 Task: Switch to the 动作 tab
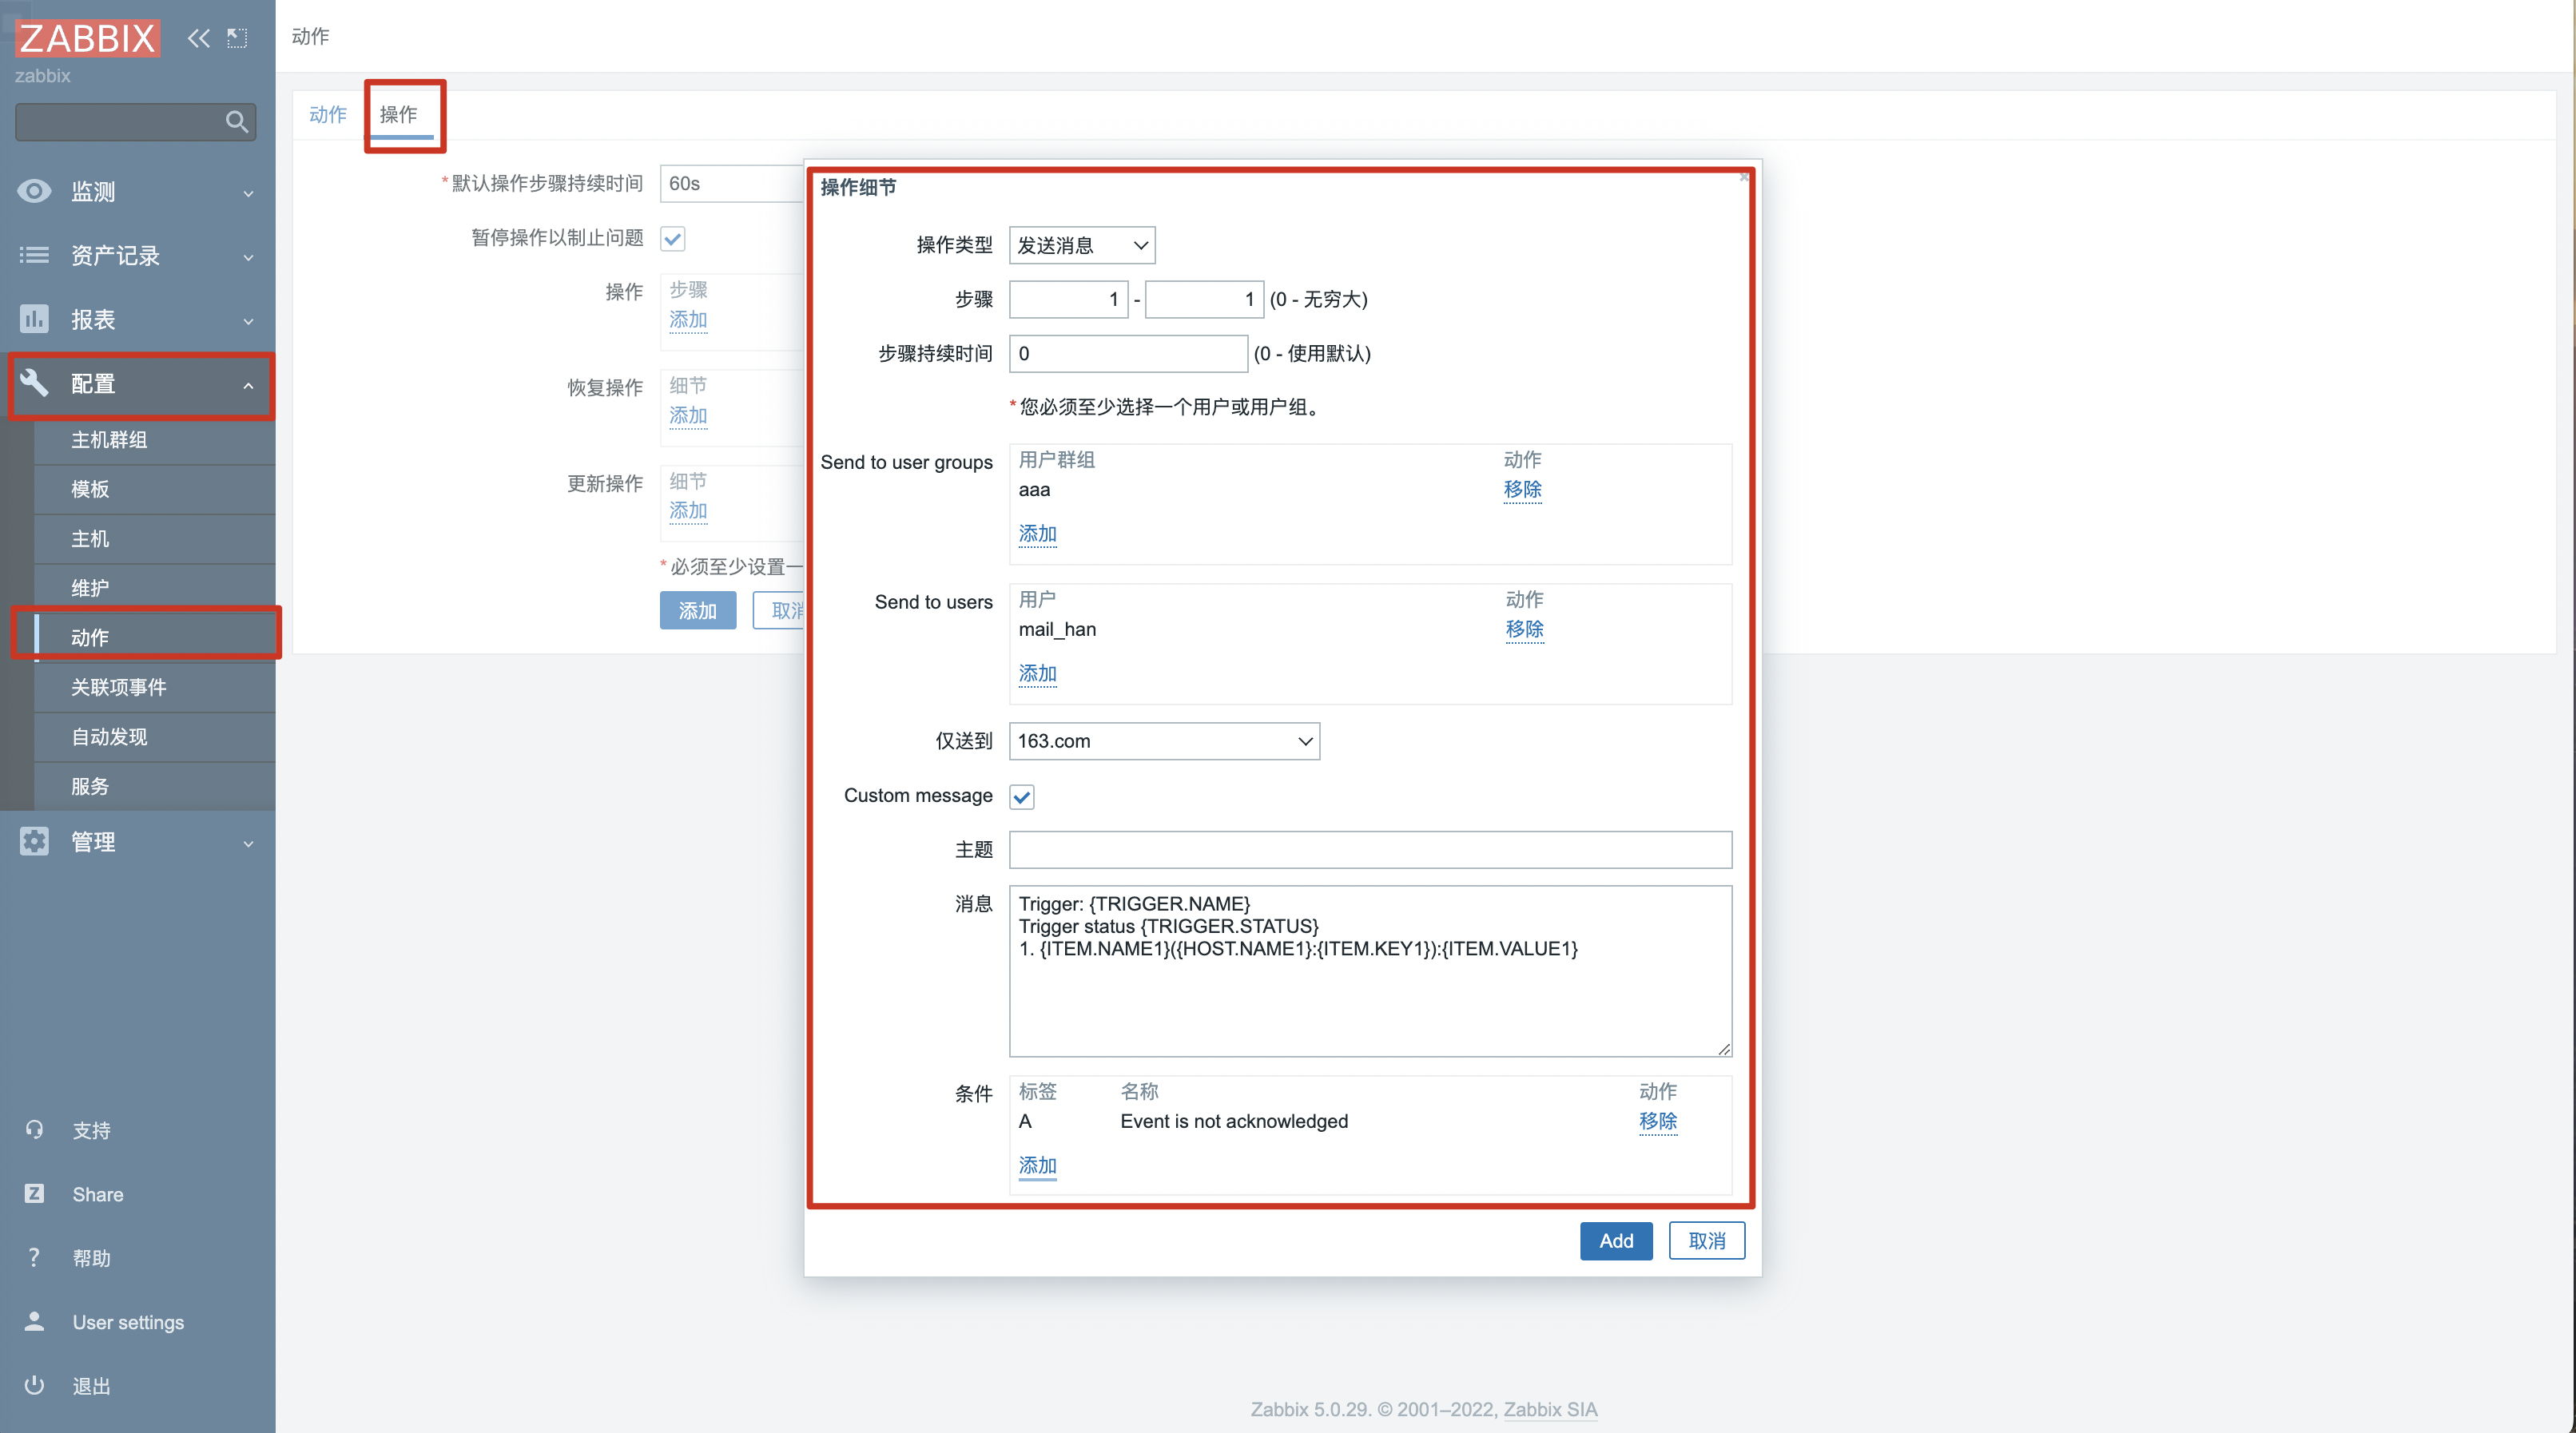coord(327,114)
